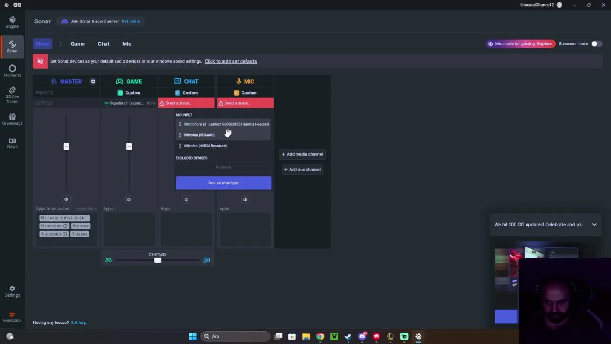
Task: Open the News sidebar item
Action: [12, 143]
